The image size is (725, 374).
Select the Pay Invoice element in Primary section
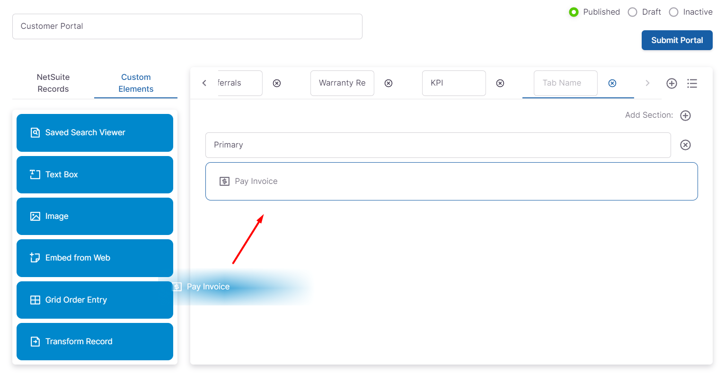click(451, 181)
